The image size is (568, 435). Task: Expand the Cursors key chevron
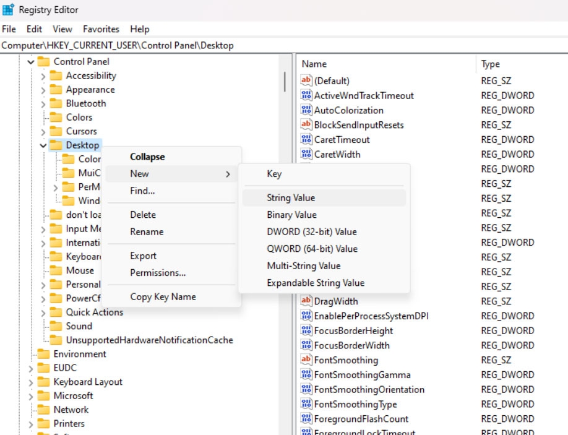pos(43,132)
